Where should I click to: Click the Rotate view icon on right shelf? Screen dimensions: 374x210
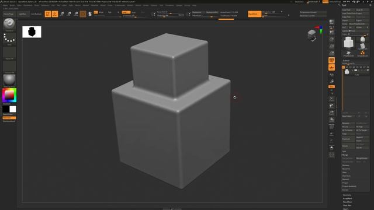tap(331, 120)
